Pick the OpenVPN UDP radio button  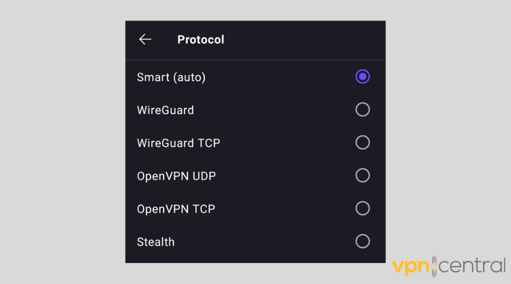(x=362, y=176)
